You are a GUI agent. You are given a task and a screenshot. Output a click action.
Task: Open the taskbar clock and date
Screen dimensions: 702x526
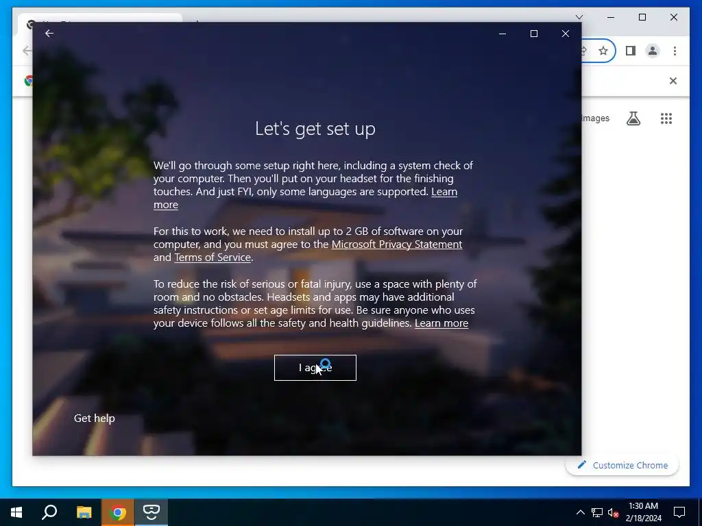[643, 512]
